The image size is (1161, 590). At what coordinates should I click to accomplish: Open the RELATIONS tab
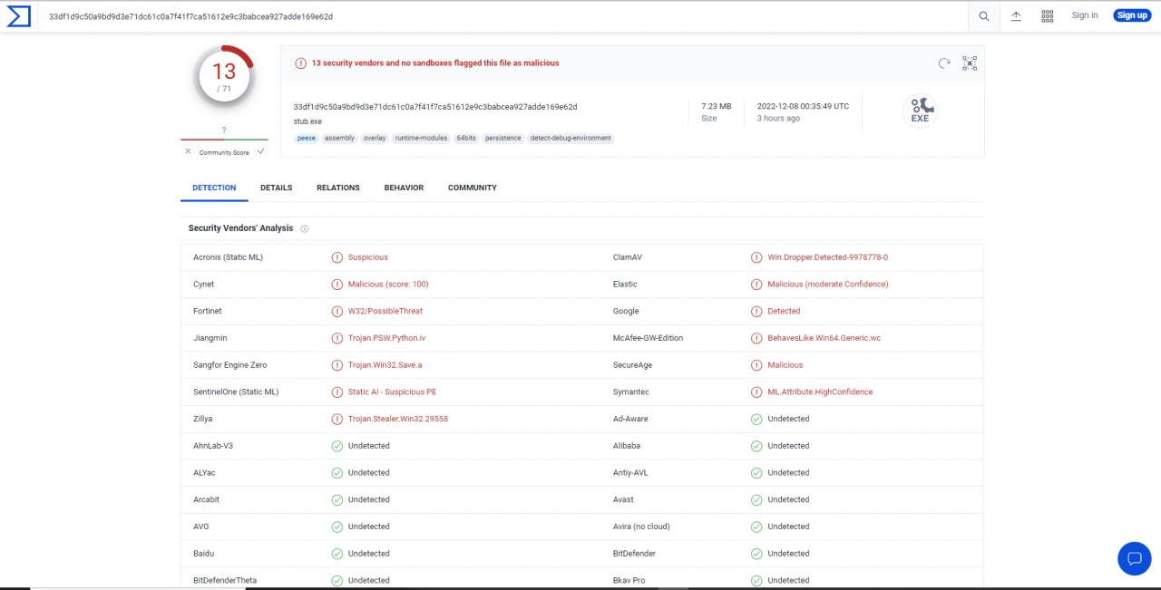pos(338,188)
